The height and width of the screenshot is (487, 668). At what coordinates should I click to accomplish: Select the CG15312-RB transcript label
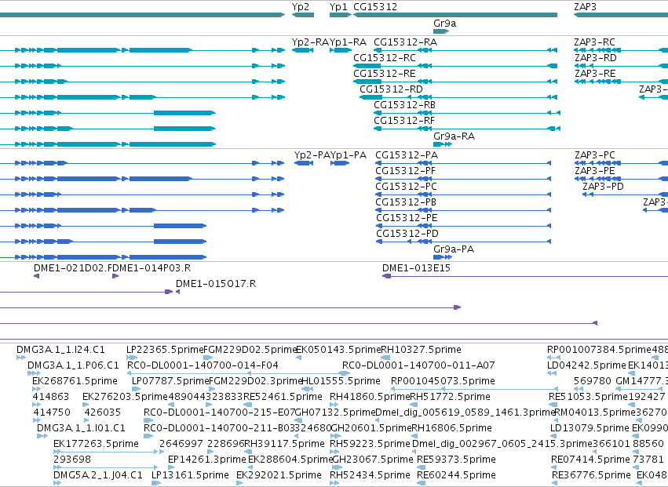pyautogui.click(x=405, y=105)
